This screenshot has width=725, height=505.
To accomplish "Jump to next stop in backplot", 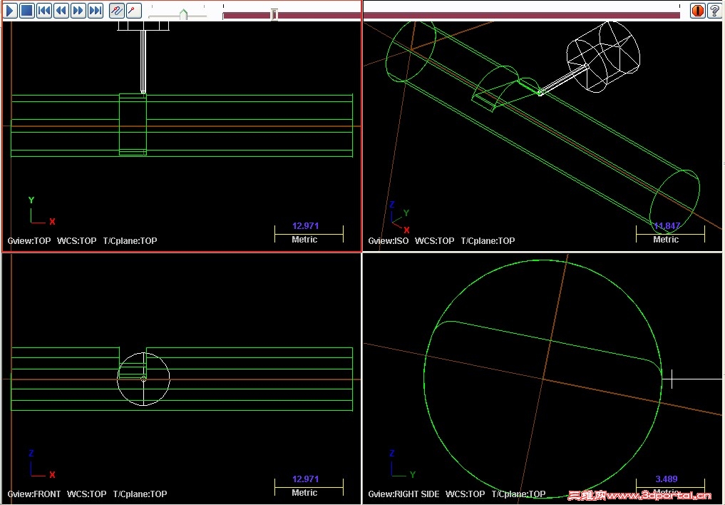I will point(96,10).
